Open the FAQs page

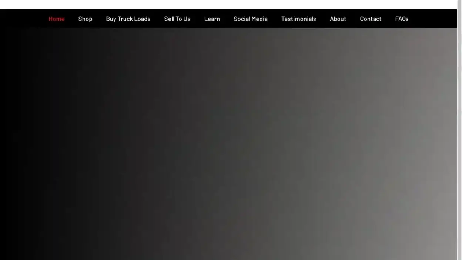tap(402, 19)
